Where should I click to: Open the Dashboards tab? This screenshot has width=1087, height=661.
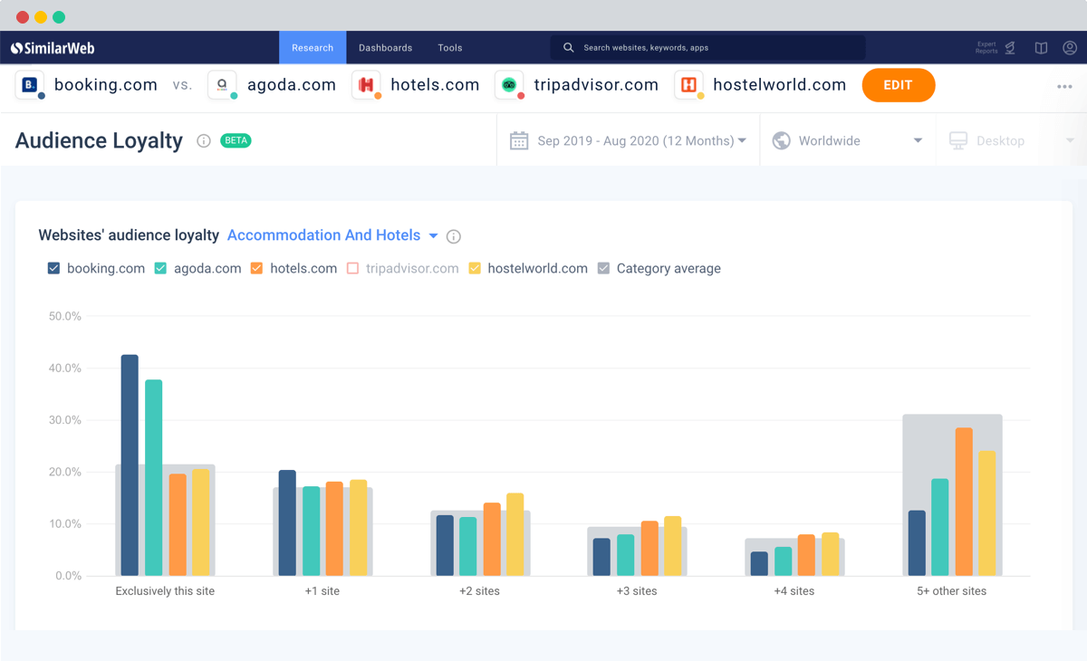click(x=385, y=48)
